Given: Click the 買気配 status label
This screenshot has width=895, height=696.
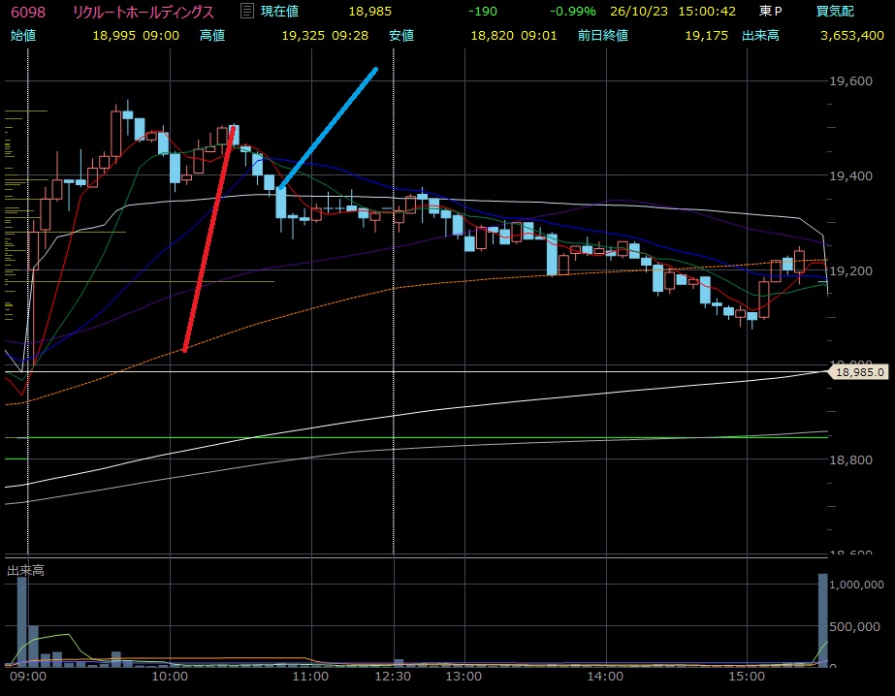Looking at the screenshot, I should 835,12.
